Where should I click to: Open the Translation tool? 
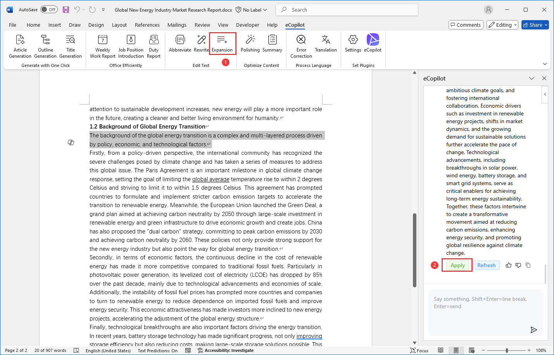click(x=326, y=40)
